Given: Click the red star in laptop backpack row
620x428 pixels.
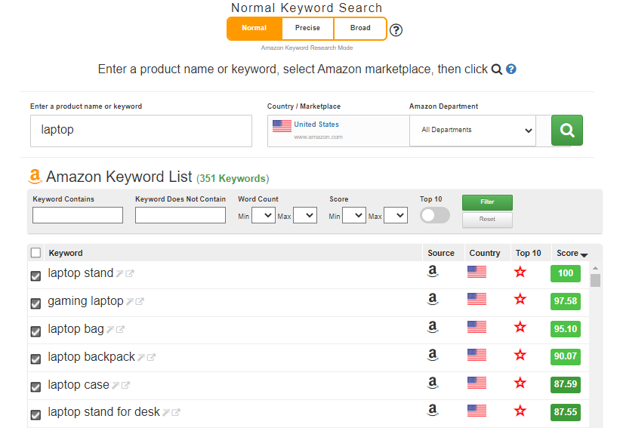Looking at the screenshot, I should pos(520,356).
